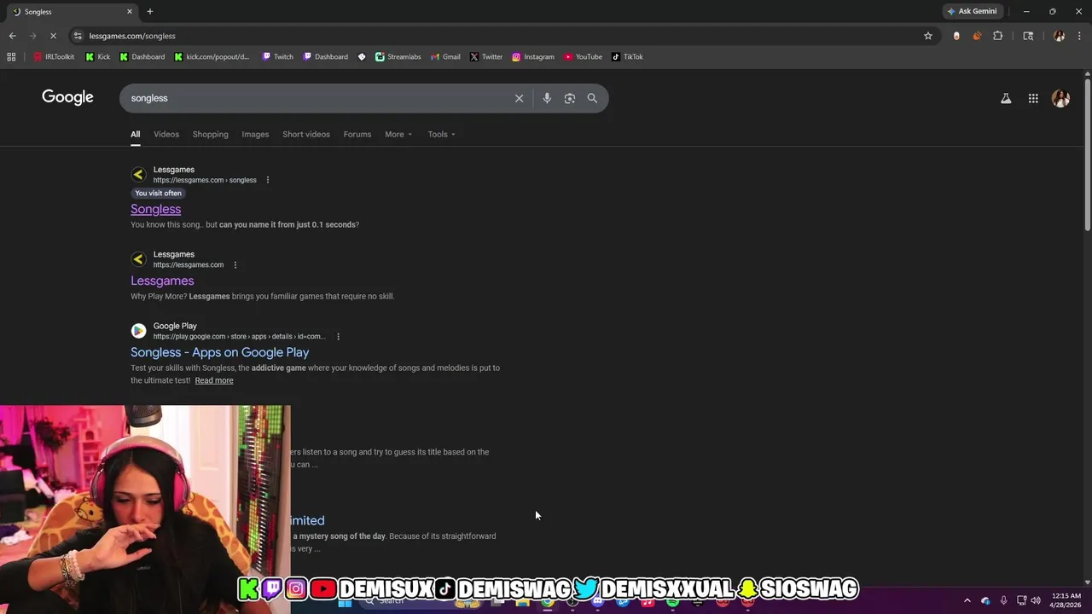Open three-dot options beside https://lessgames.com
The width and height of the screenshot is (1092, 614).
(x=235, y=264)
